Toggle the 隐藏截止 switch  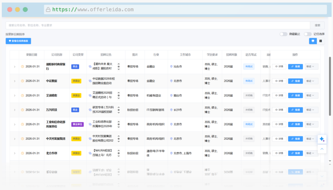click(283, 34)
